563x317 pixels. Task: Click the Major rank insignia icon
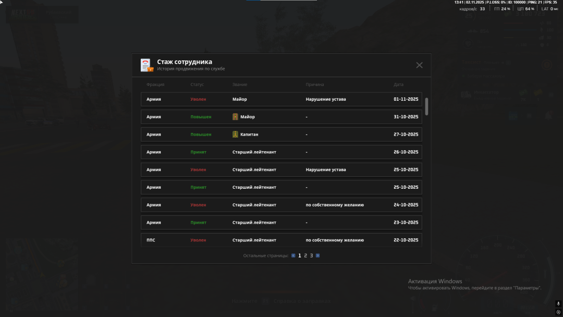(x=235, y=117)
